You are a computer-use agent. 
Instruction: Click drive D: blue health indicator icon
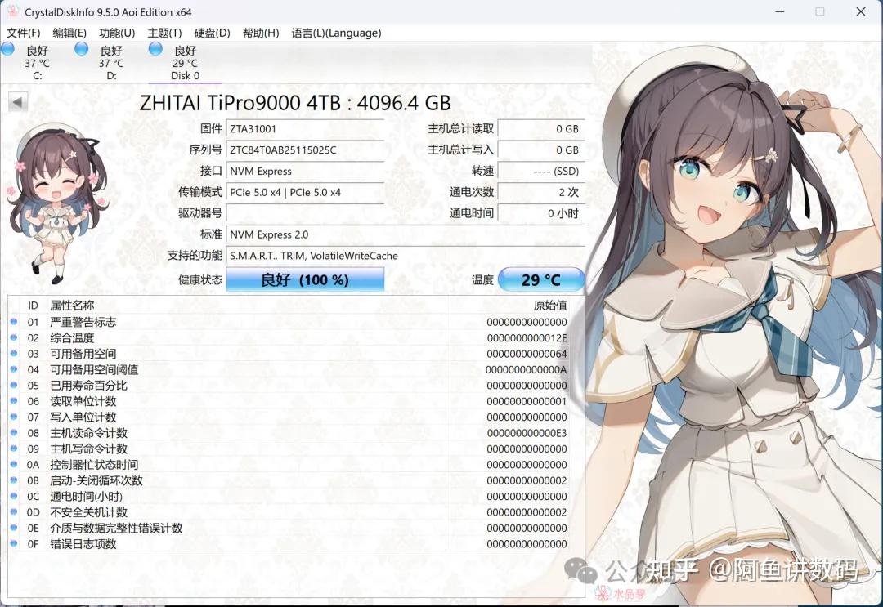[80, 49]
